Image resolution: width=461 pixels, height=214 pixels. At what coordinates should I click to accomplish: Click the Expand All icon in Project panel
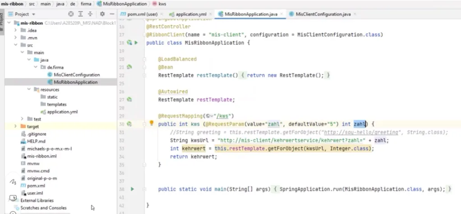(81, 14)
